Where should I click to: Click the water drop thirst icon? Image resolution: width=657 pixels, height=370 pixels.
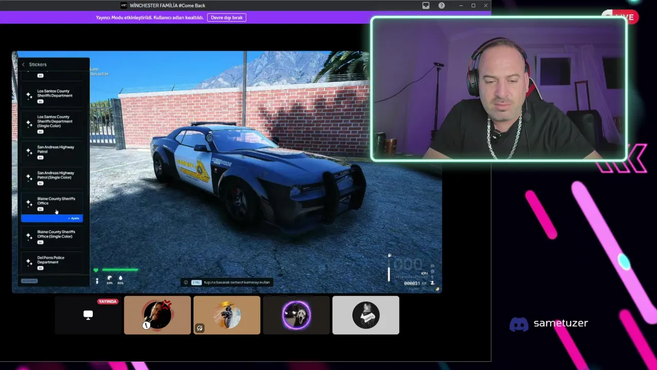(121, 279)
